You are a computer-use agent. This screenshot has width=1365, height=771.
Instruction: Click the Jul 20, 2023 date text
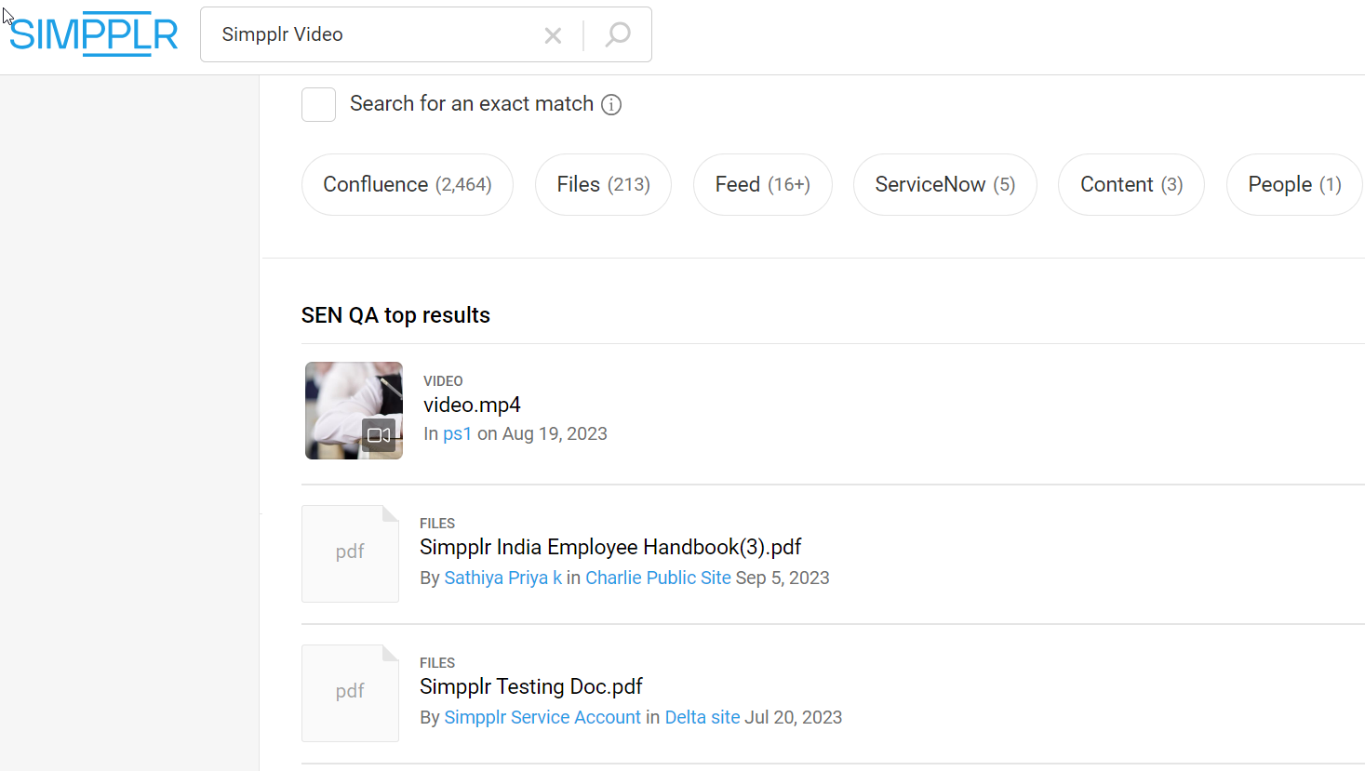coord(794,717)
